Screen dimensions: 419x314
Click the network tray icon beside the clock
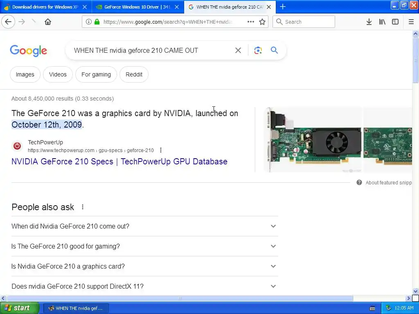tap(389, 308)
